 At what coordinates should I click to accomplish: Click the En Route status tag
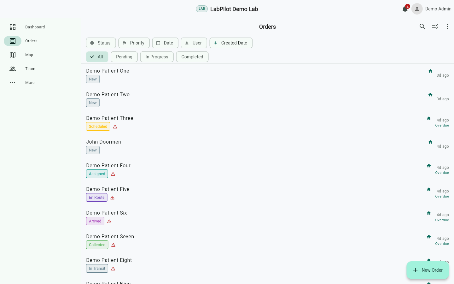pos(97,198)
